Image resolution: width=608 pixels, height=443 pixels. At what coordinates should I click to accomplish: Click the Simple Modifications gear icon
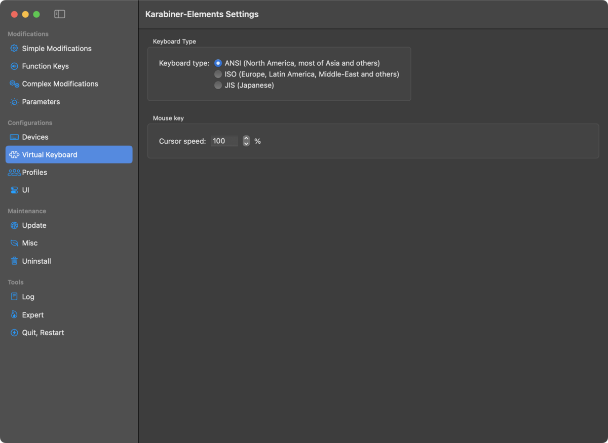click(x=14, y=49)
